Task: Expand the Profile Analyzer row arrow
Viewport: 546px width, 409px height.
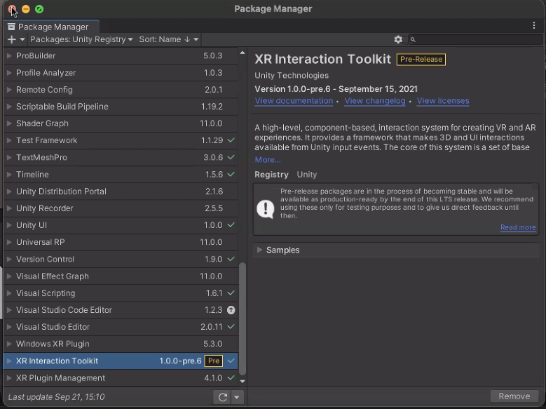Action: pyautogui.click(x=9, y=73)
